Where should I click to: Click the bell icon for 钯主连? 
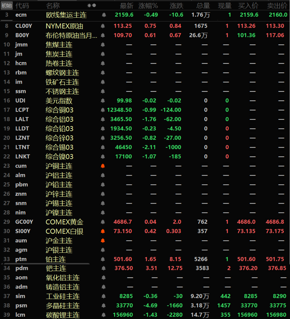point(104,268)
